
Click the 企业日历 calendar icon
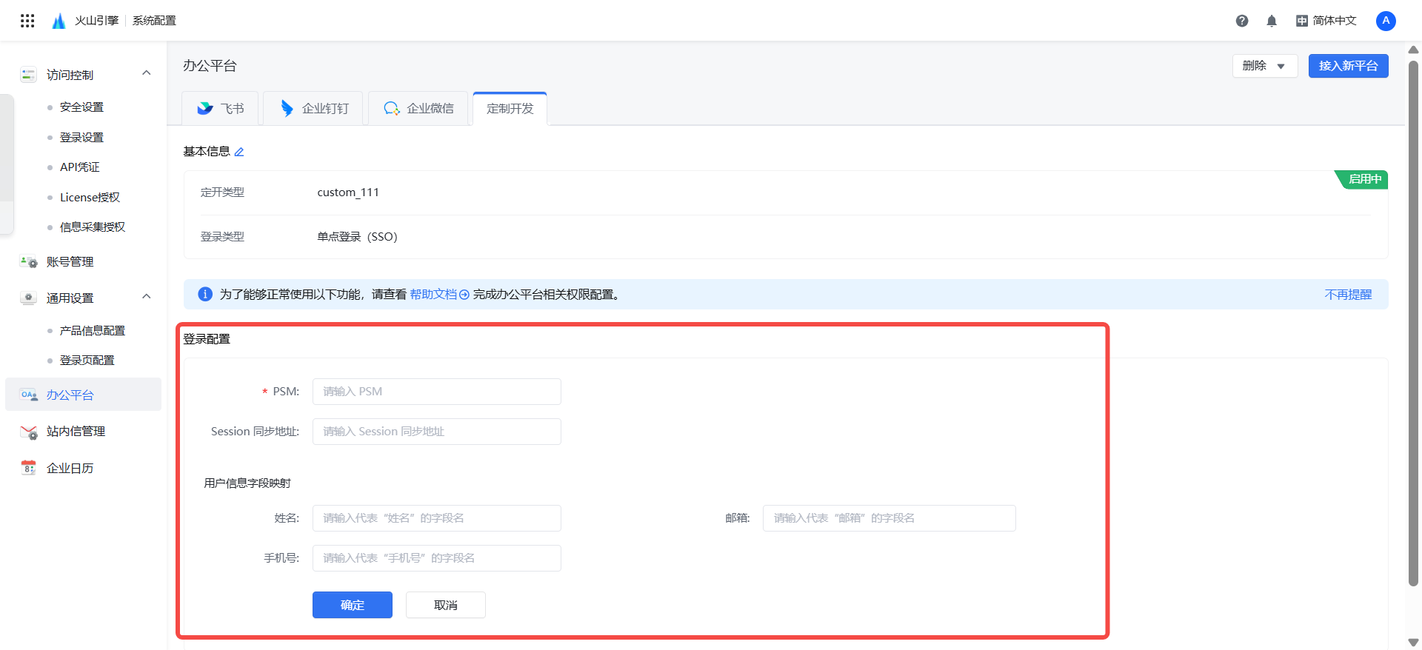click(28, 468)
